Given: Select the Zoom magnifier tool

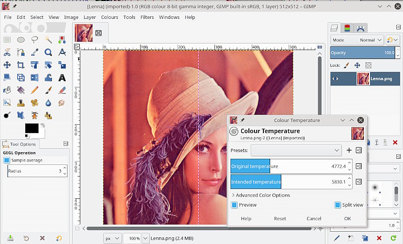Looking at the screenshot, I should click(x=49, y=52).
